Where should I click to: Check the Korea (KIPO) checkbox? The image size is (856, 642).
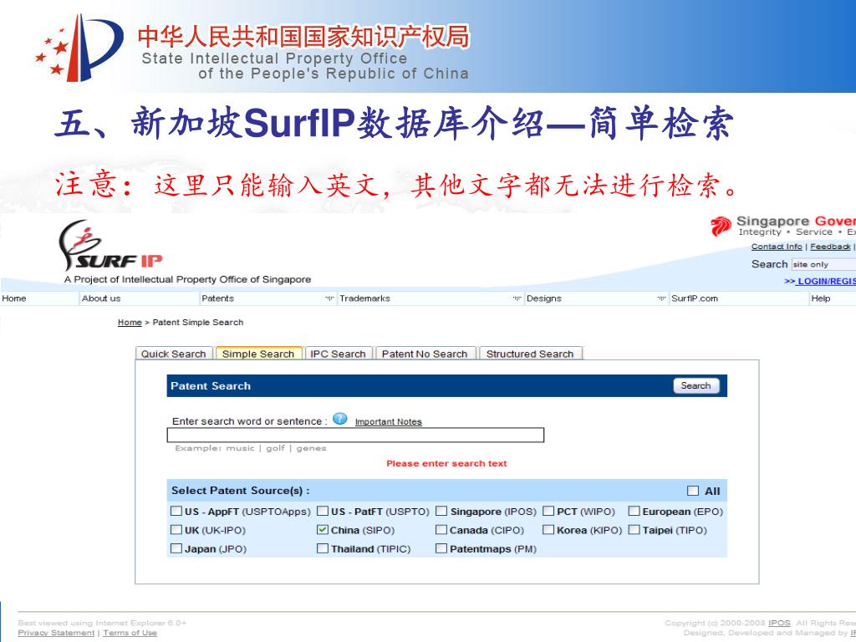(x=548, y=529)
